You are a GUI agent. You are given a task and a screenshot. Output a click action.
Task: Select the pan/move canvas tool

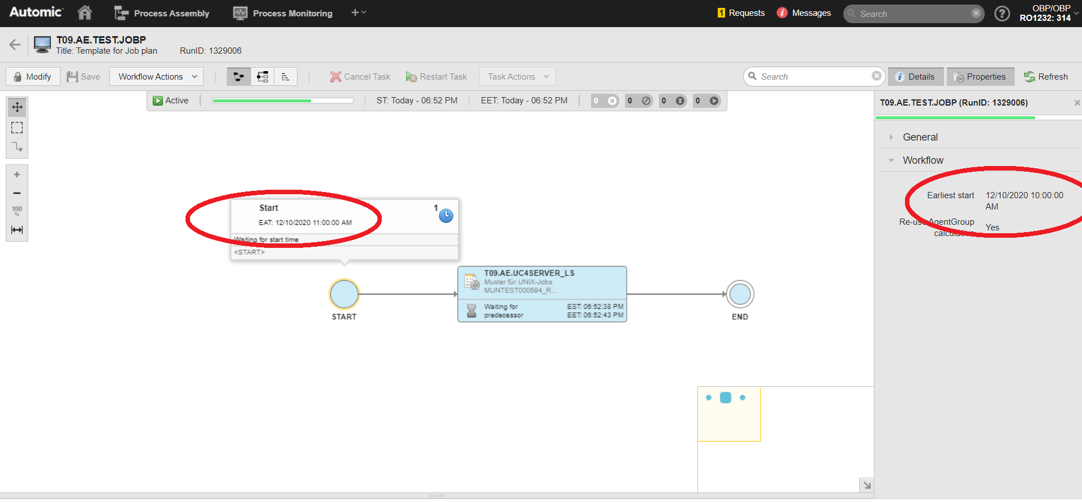pos(17,107)
